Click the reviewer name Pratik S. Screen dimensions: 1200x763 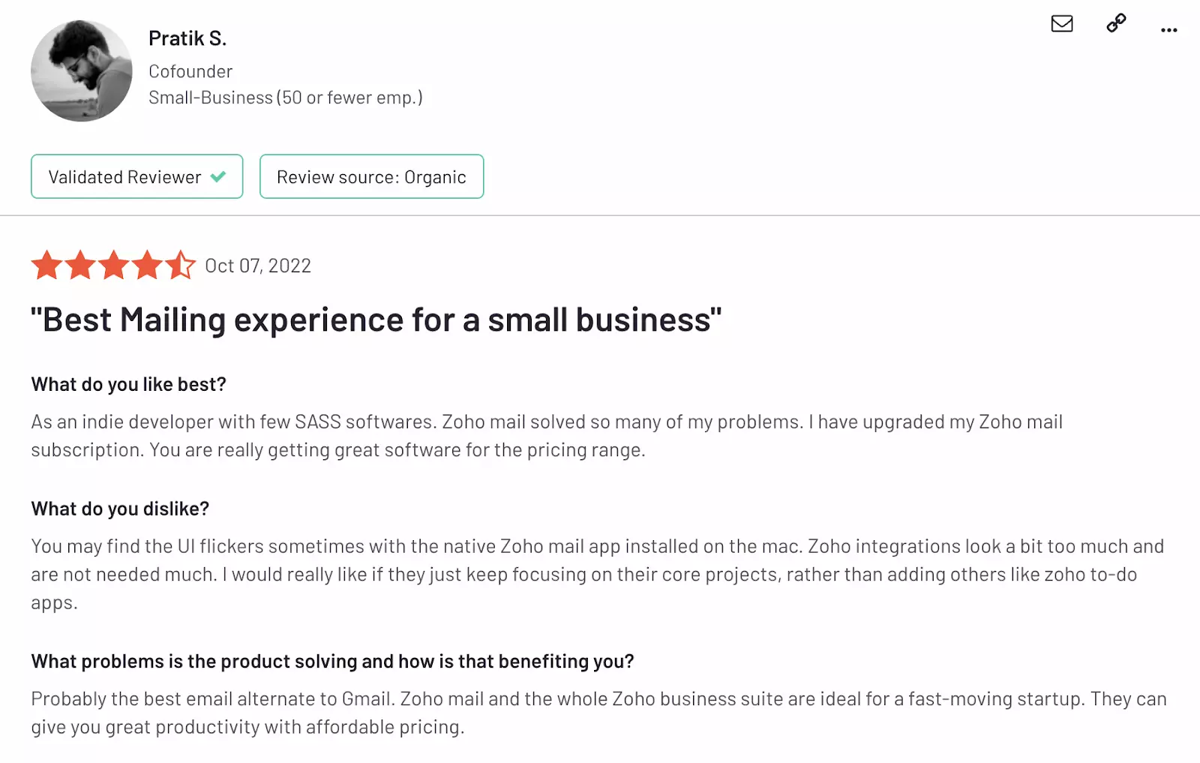tap(187, 38)
